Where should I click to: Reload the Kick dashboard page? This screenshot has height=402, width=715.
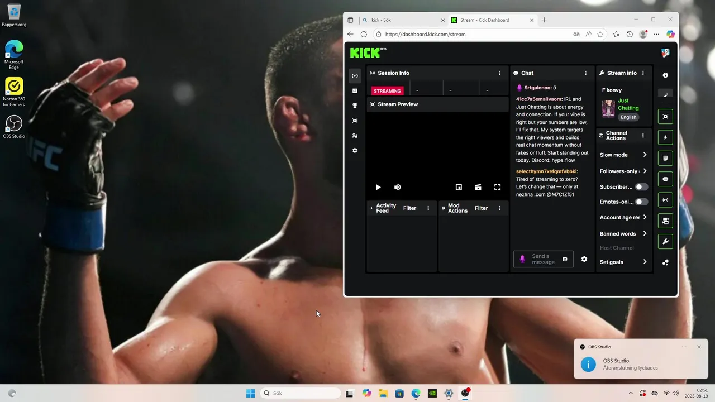(364, 34)
